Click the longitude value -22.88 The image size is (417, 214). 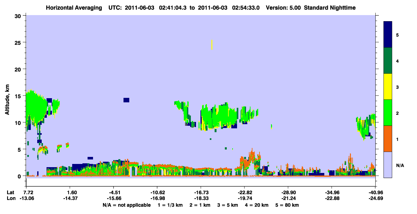click(x=332, y=198)
